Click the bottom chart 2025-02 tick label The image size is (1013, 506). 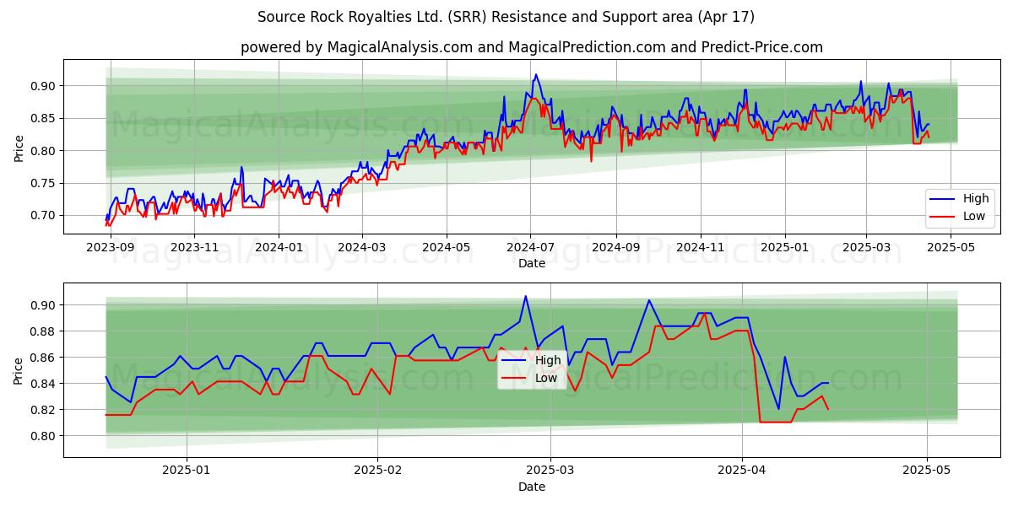[x=378, y=471]
